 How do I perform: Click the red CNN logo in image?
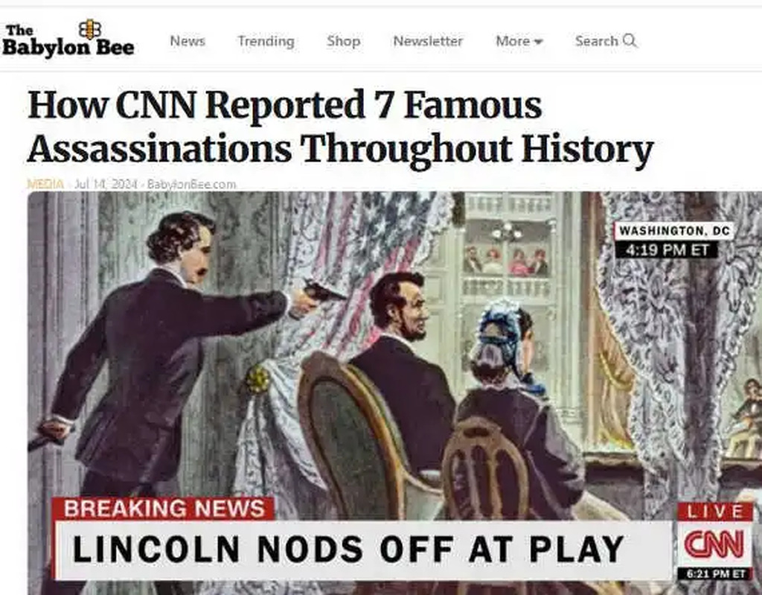coord(714,544)
